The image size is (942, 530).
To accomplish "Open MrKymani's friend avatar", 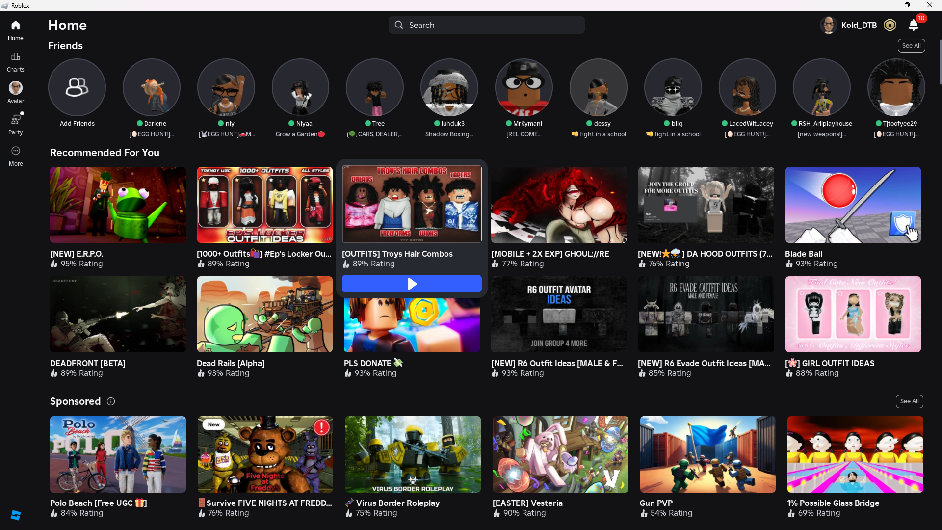I will point(524,87).
